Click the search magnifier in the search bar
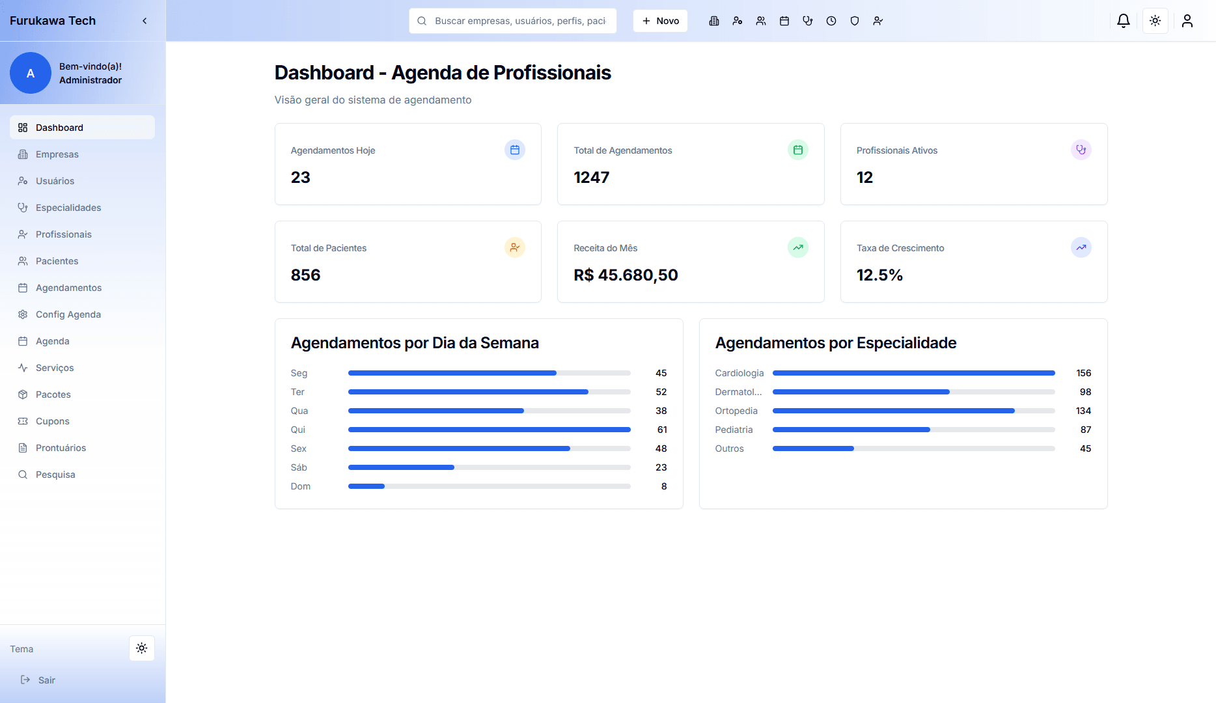The image size is (1216, 703). [421, 20]
